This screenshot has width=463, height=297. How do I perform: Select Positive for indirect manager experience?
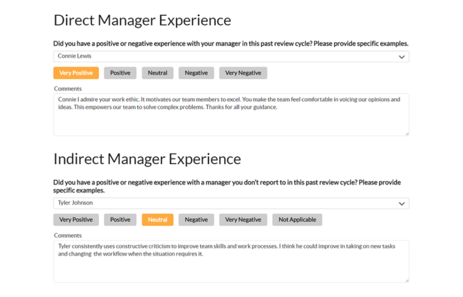tap(120, 220)
